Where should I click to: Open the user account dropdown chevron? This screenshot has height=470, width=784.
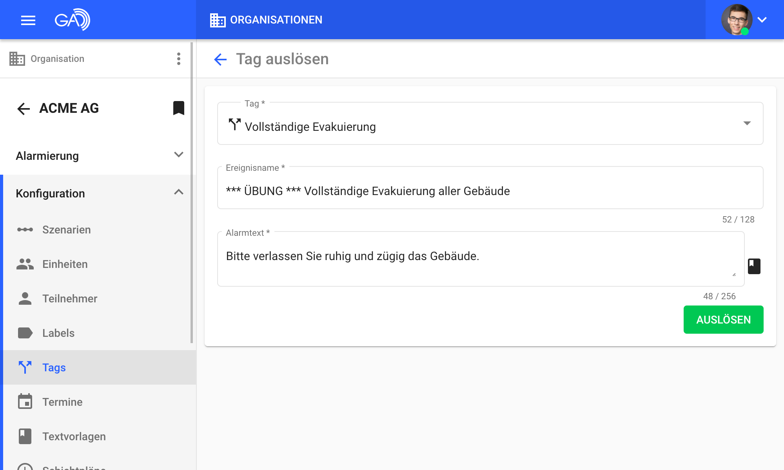[762, 20]
